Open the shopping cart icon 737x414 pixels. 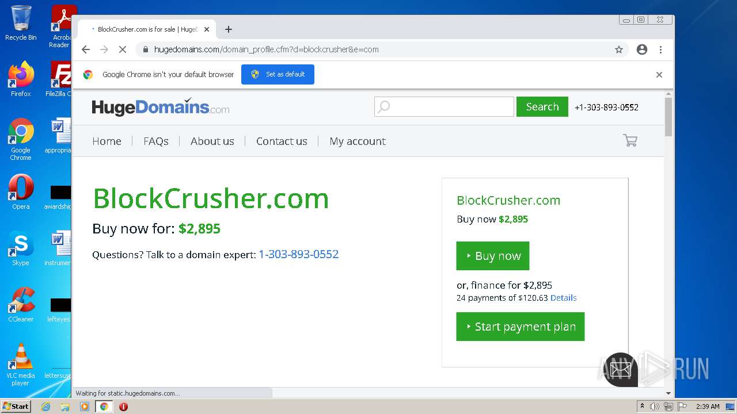[630, 140]
